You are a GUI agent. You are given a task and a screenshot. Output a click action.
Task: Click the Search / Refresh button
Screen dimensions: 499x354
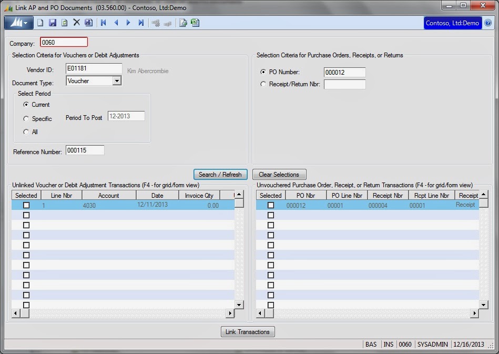click(x=220, y=175)
